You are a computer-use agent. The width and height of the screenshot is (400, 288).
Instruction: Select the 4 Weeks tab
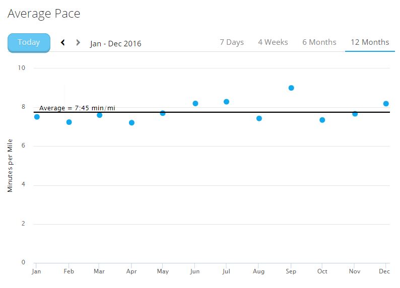click(273, 42)
